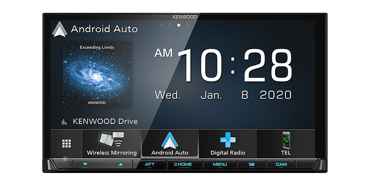Tap the KENWOOD Drive track title
The image size is (370, 185).
click(105, 122)
